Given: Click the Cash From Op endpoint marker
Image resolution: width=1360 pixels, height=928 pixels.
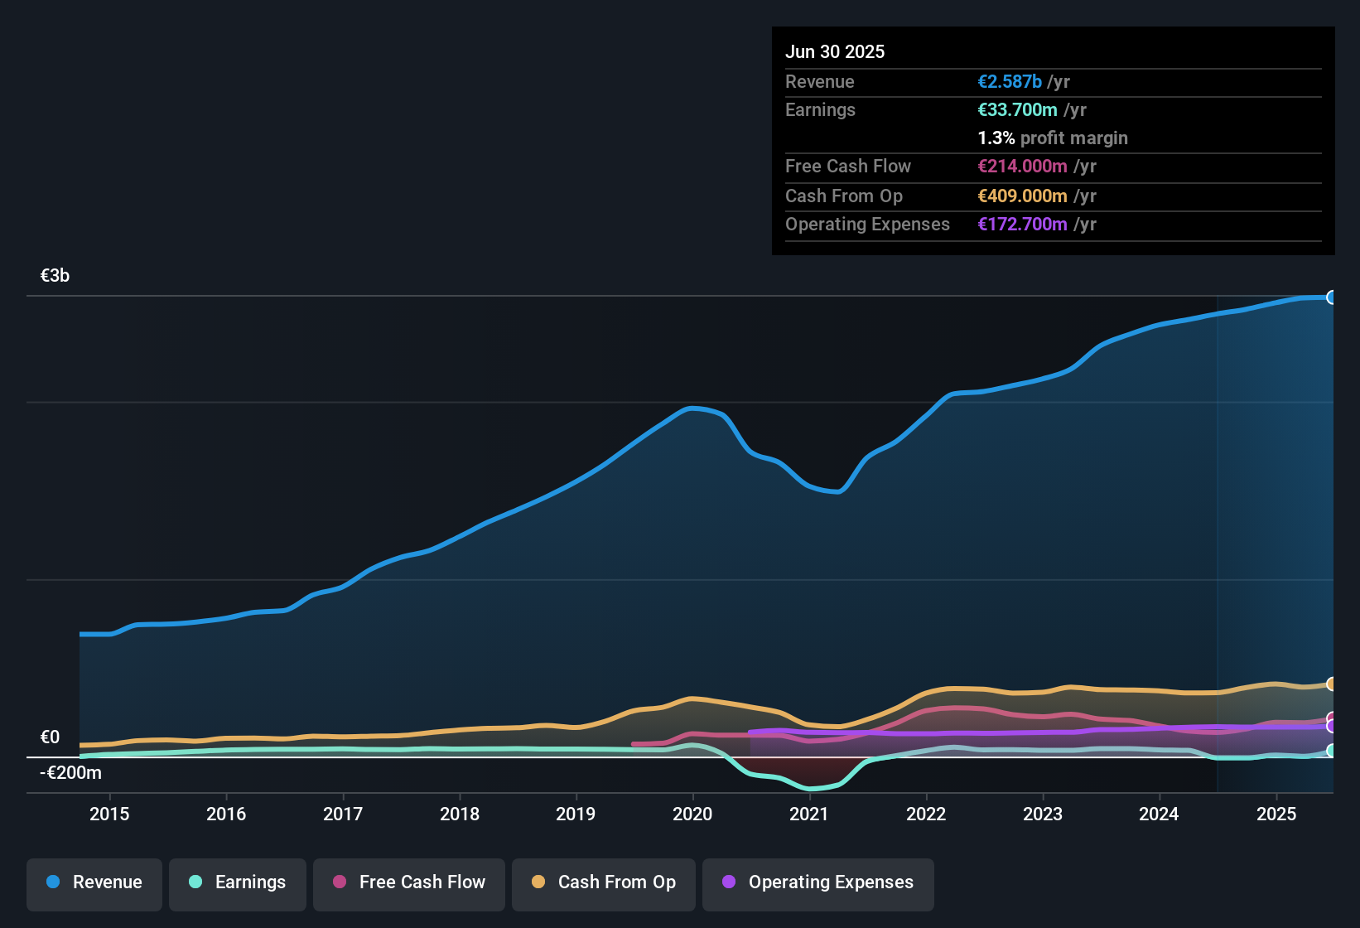Looking at the screenshot, I should (1332, 684).
